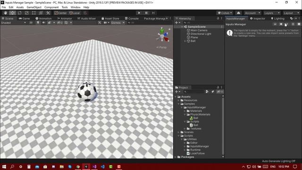Open Inputs Manager settings gear
This screenshot has width=302, height=170.
(x=299, y=24)
